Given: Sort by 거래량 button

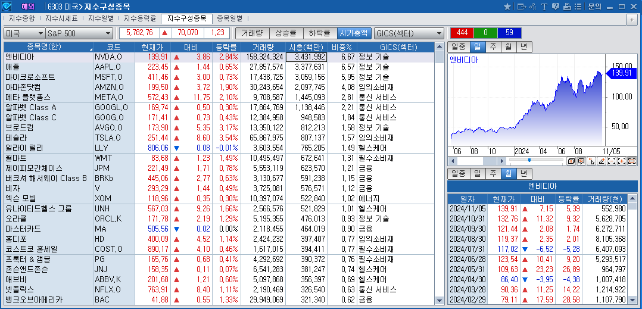Looking at the screenshot, I should [252, 33].
